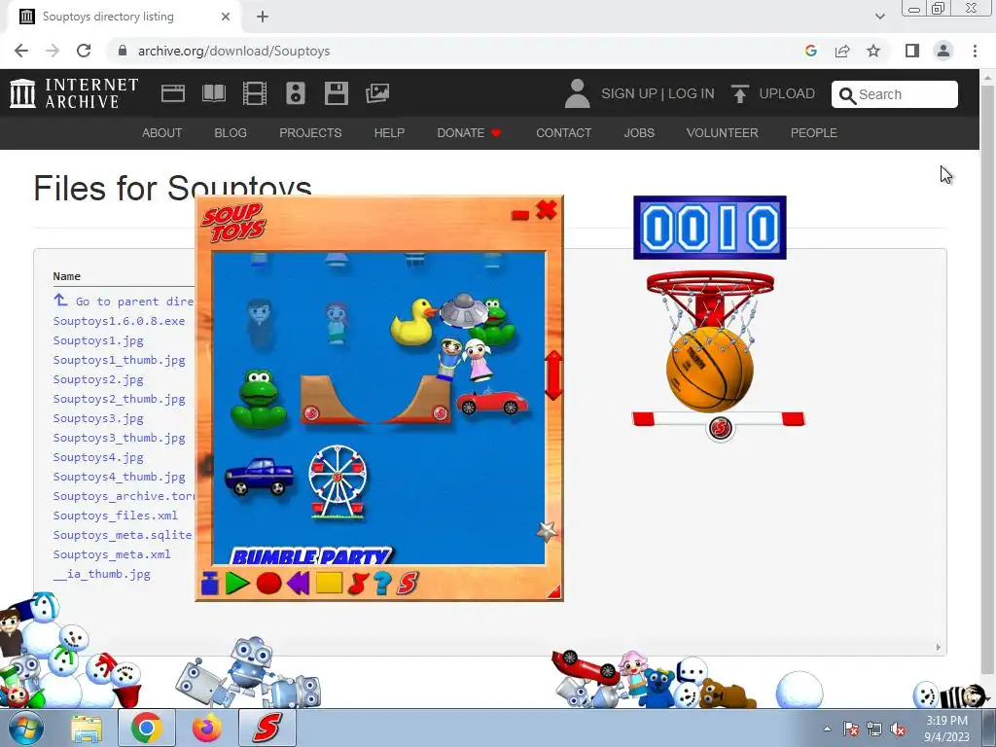This screenshot has width=996, height=747.
Task: Click the purple rewind arrows in Souptoys
Action: click(298, 584)
